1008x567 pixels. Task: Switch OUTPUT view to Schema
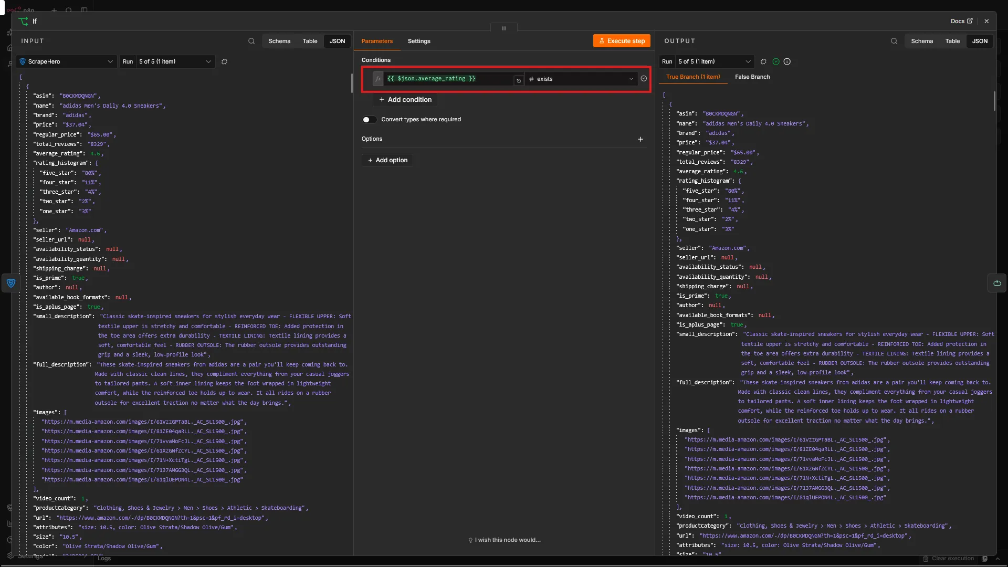point(922,41)
